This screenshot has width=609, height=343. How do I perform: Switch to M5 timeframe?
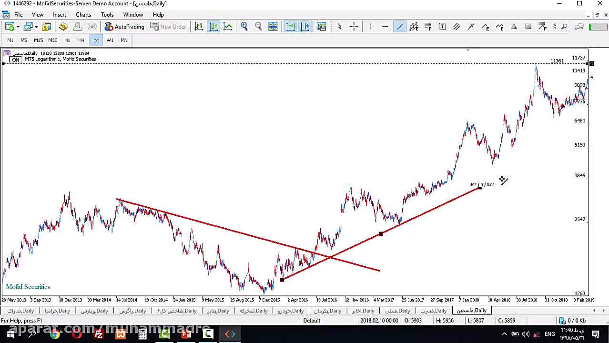click(x=24, y=40)
